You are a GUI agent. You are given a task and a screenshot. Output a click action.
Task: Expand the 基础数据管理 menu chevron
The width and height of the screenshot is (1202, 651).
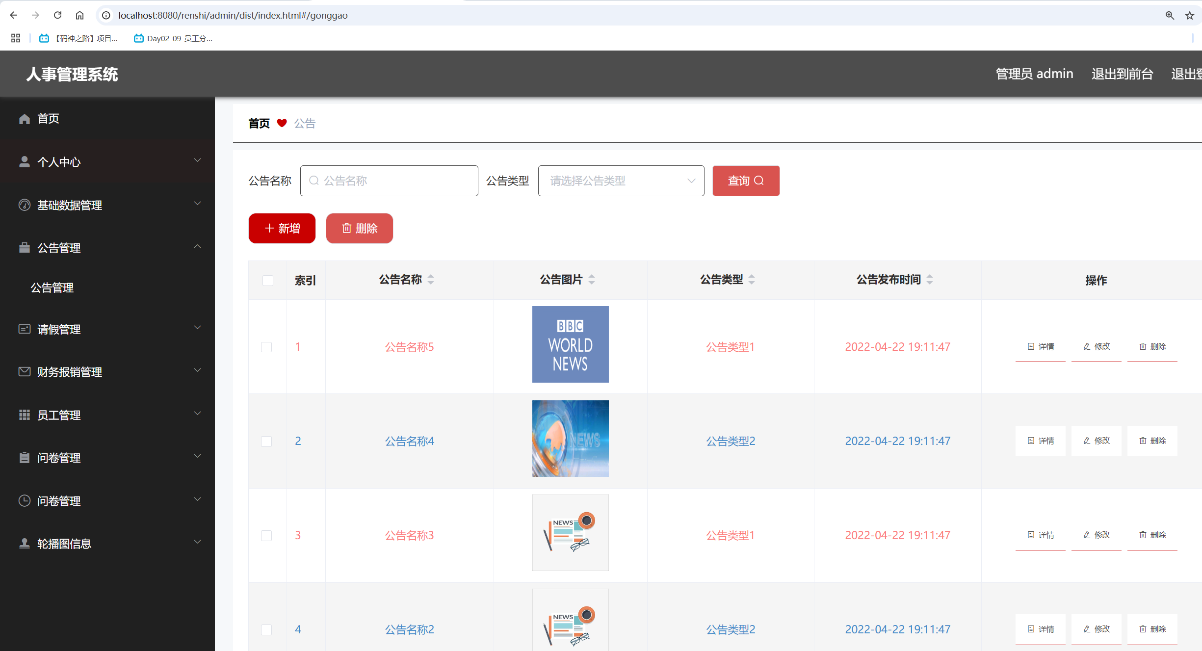click(x=197, y=204)
